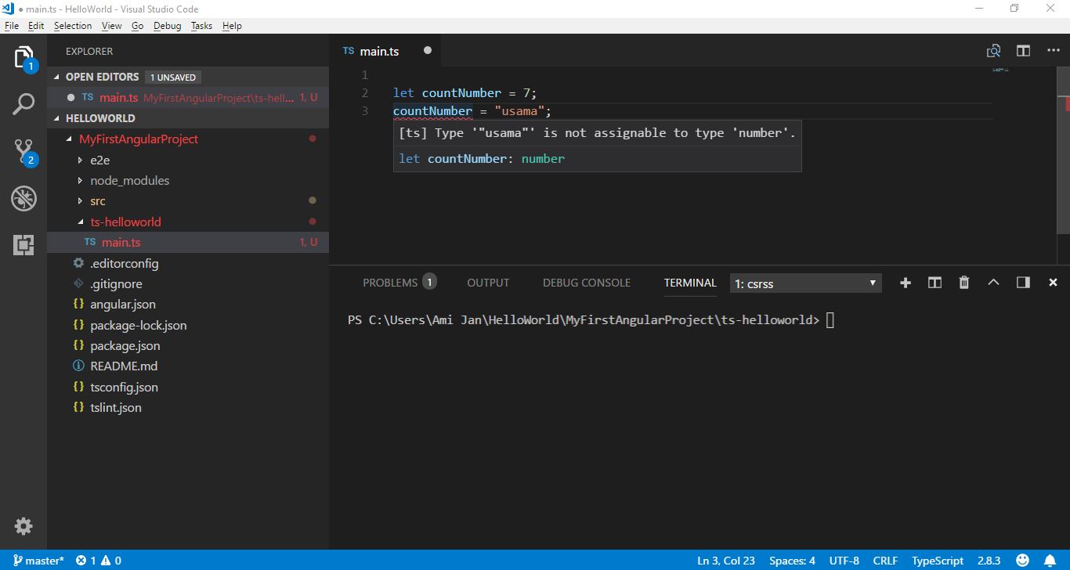Viewport: 1070px width, 570px height.
Task: Change encoding via UTF-8 indicator
Action: [x=844, y=561]
